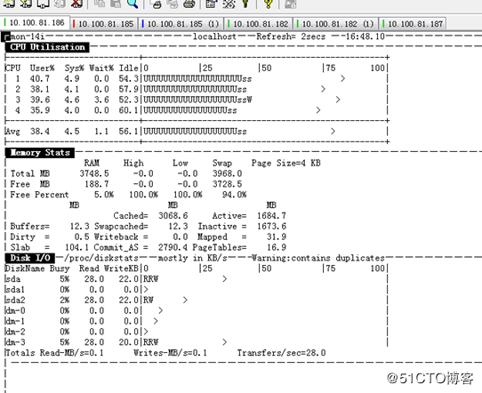The width and height of the screenshot is (482, 393).
Task: Click the Find magnifying glass toolbar icon
Action: [x=133, y=3]
